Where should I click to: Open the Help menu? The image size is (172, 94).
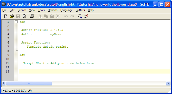[91, 10]
